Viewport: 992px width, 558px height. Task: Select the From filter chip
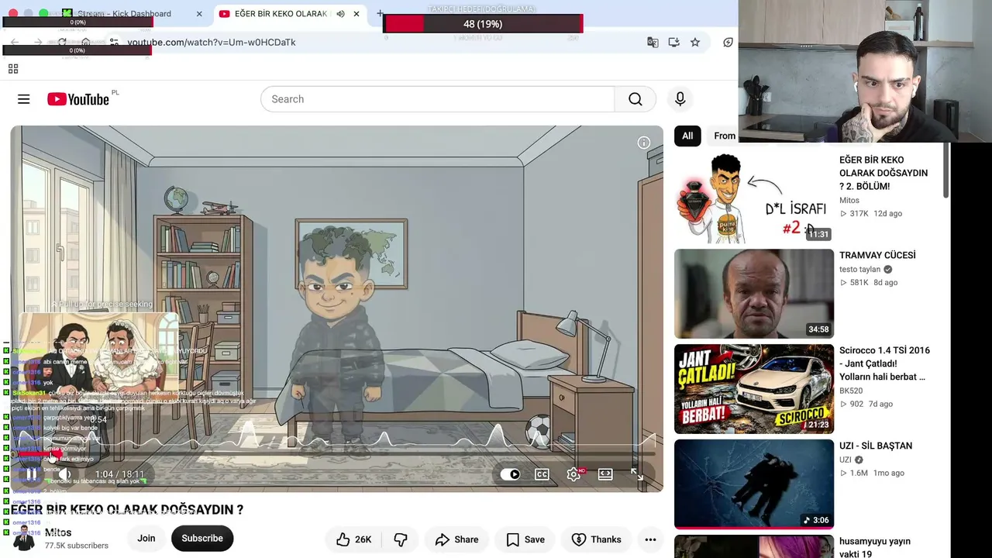[725, 136]
